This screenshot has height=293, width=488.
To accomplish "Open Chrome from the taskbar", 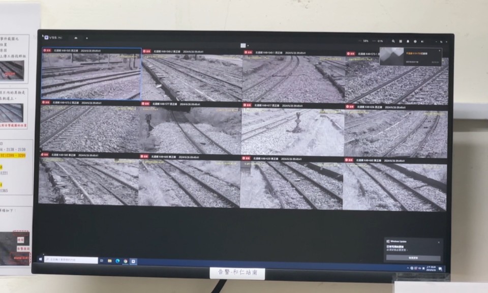I will point(125,261).
